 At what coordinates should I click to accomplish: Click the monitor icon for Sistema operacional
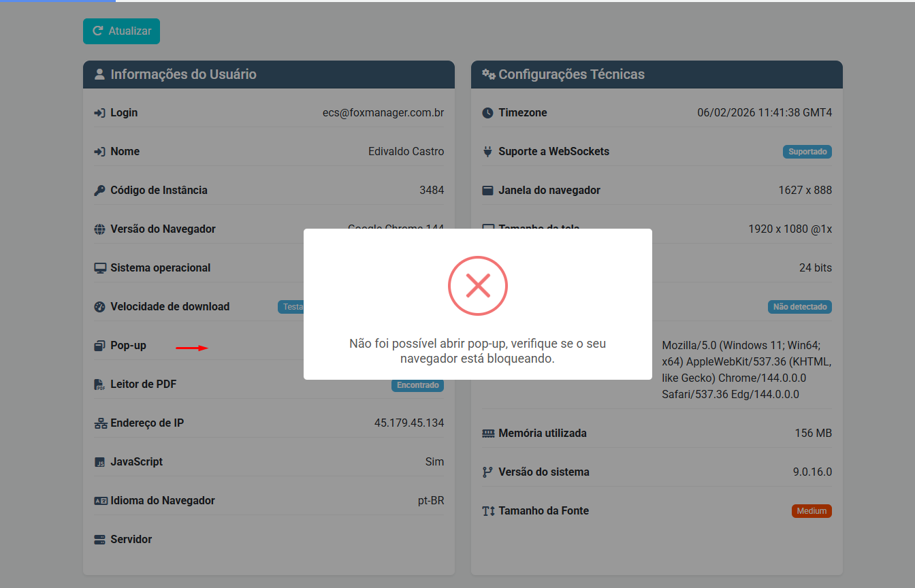[99, 268]
